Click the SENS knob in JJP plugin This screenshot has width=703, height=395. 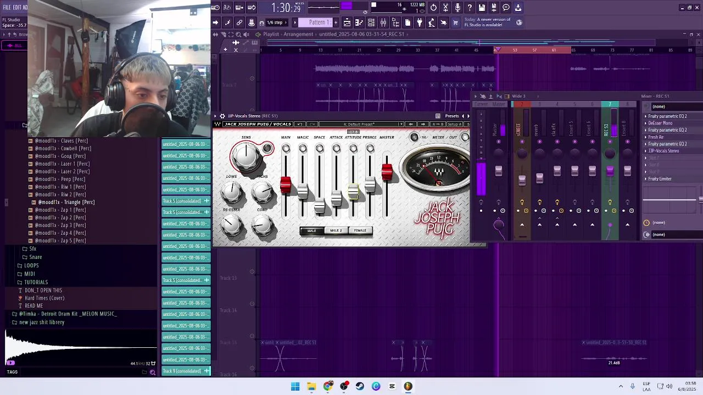[246, 156]
